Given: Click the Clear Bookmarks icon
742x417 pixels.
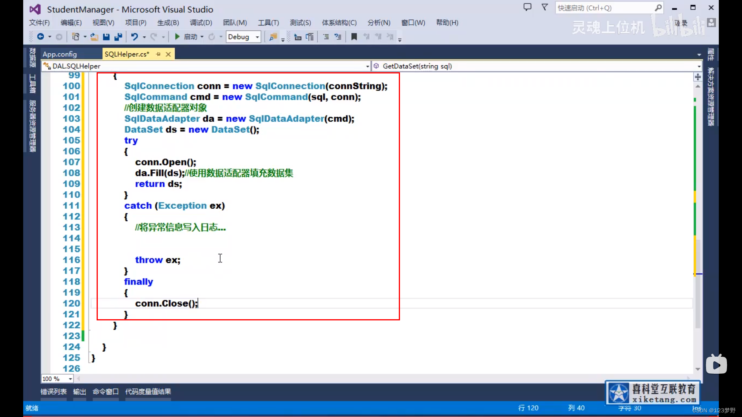Looking at the screenshot, I should coord(390,37).
